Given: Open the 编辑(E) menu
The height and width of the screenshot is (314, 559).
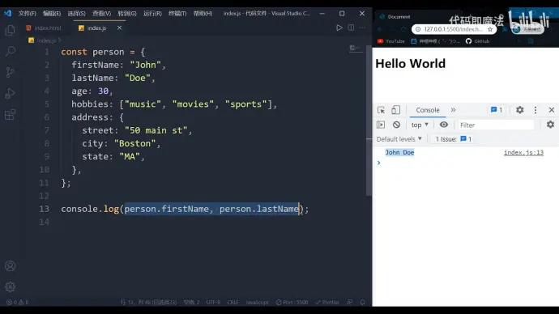Looking at the screenshot, I should point(52,14).
